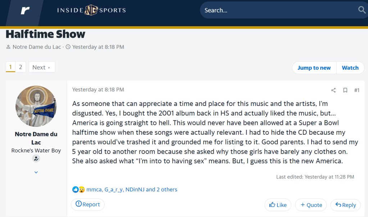Share post #1 via share icon
This screenshot has height=217, width=368.
click(x=333, y=90)
